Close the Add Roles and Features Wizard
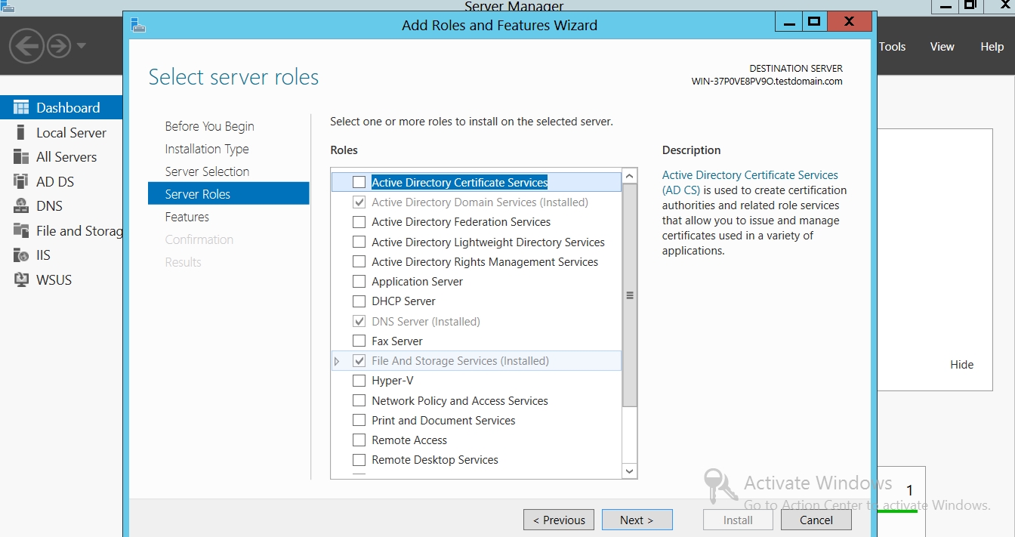Image resolution: width=1015 pixels, height=537 pixels. [850, 21]
